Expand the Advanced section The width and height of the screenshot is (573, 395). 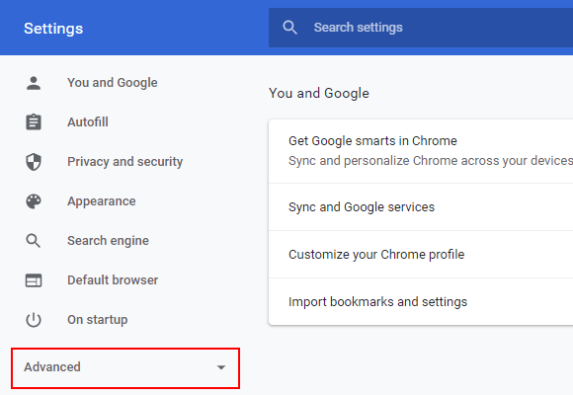[x=125, y=368]
